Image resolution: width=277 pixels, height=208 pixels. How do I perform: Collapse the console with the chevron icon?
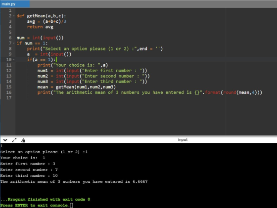[5, 140]
